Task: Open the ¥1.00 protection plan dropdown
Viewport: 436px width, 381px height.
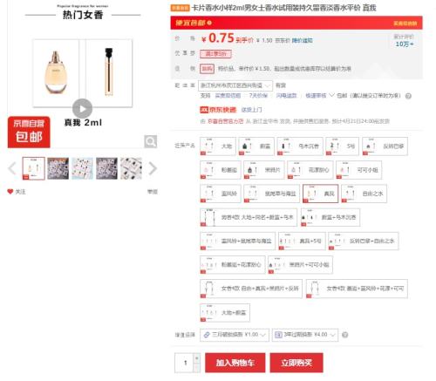Action: [x=235, y=335]
